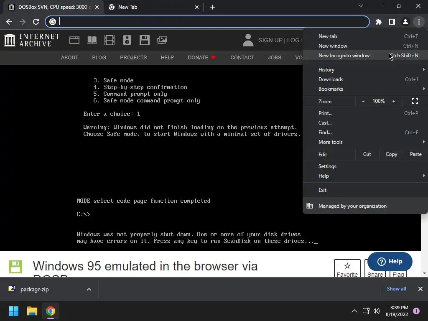Select Find... in Chrome menu

click(365, 132)
